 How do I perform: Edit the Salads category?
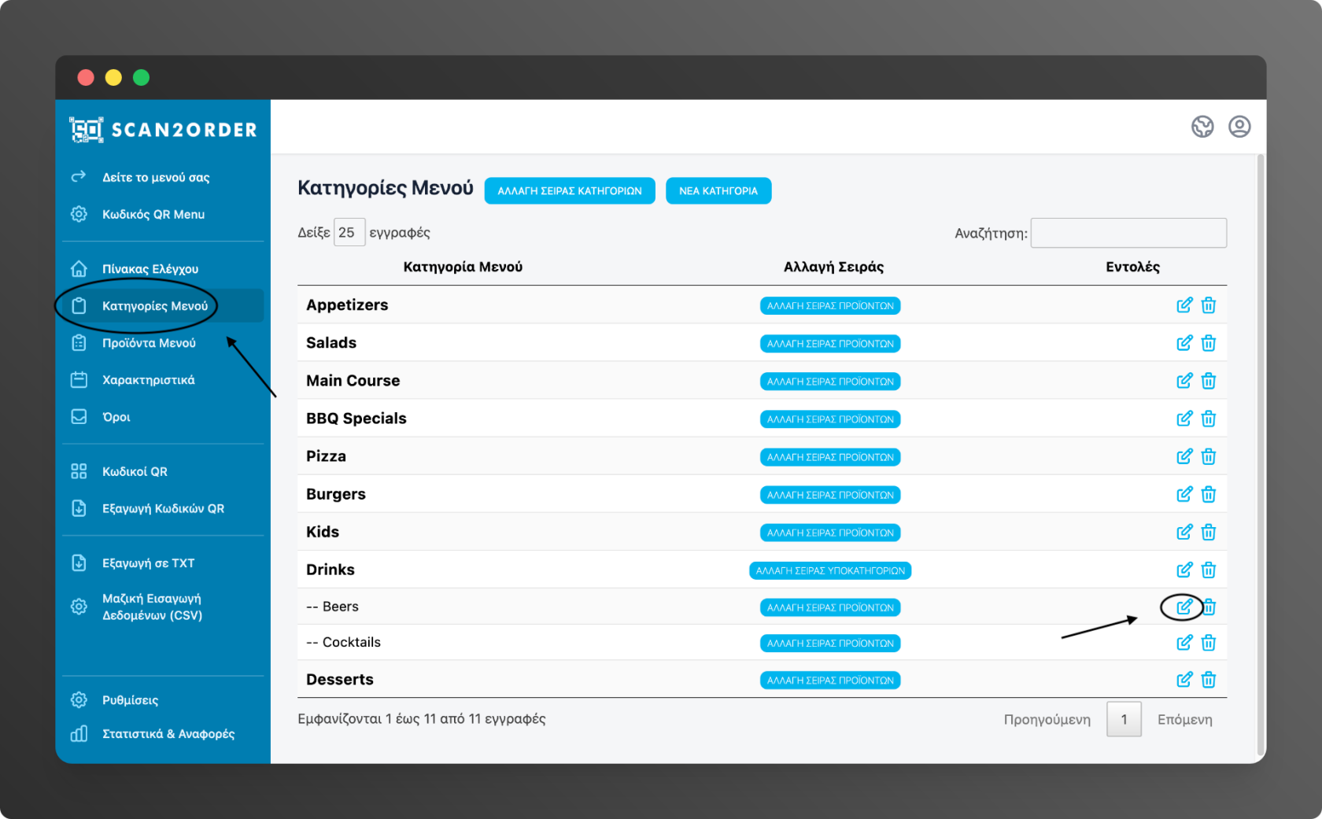pos(1184,343)
